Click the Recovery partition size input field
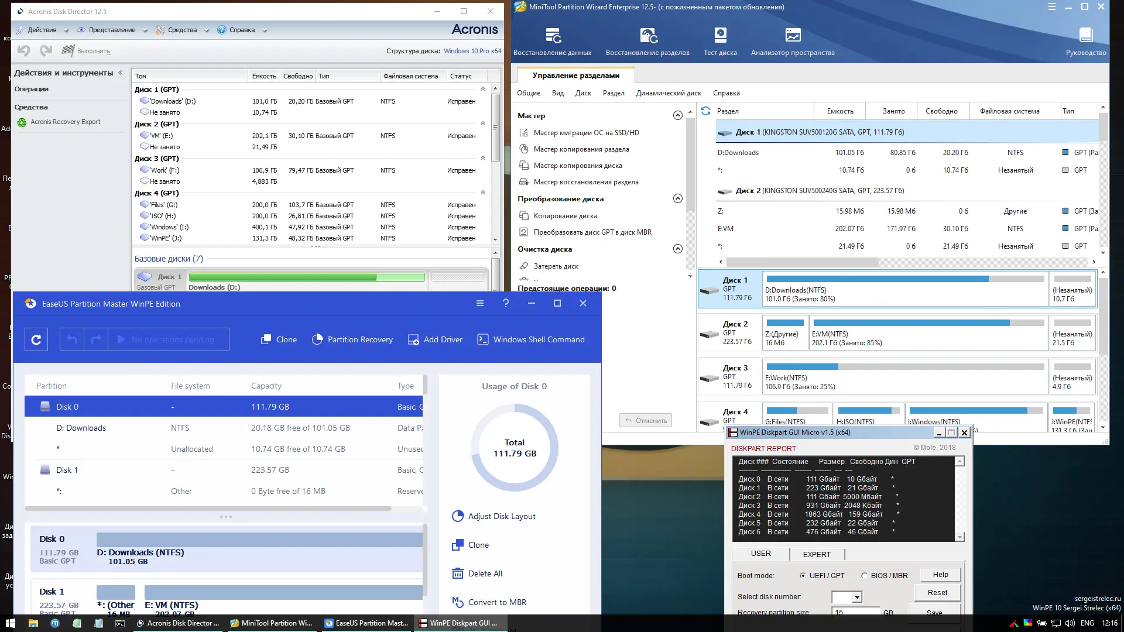 855,612
